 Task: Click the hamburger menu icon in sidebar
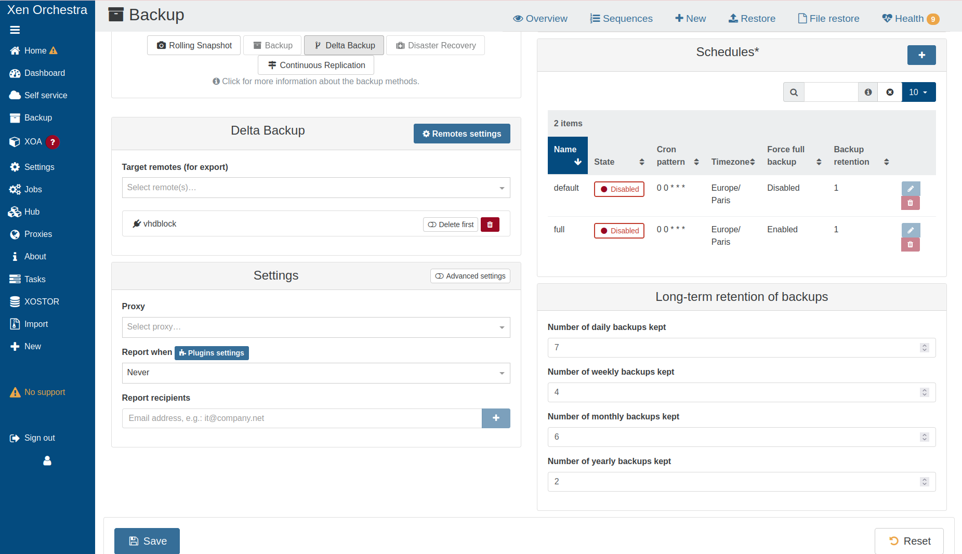coord(15,30)
